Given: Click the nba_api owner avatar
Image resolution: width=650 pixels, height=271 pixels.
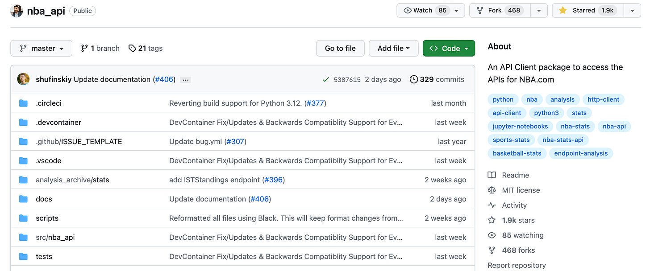Looking at the screenshot, I should click(x=17, y=11).
